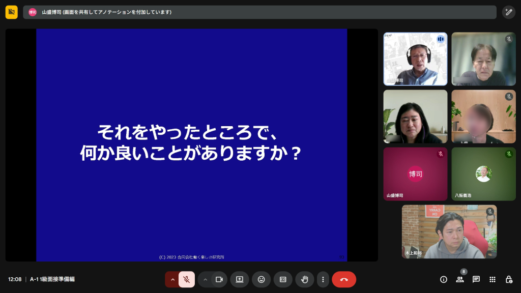This screenshot has width=521, height=293.
Task: Open meeting details info icon
Action: click(444, 279)
